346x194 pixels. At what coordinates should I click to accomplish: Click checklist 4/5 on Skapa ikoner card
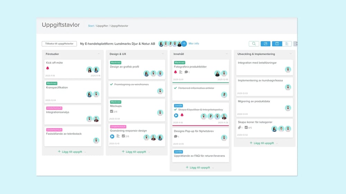click(x=246, y=128)
